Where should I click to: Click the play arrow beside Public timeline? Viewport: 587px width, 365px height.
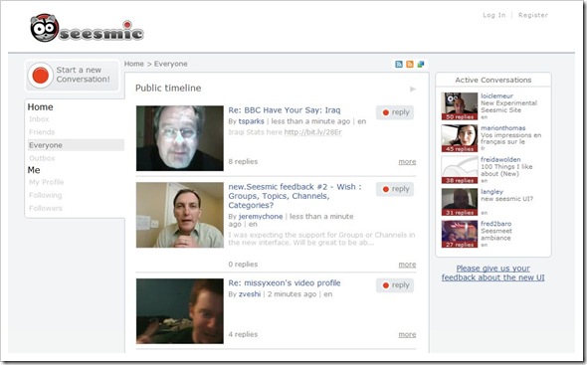[413, 90]
